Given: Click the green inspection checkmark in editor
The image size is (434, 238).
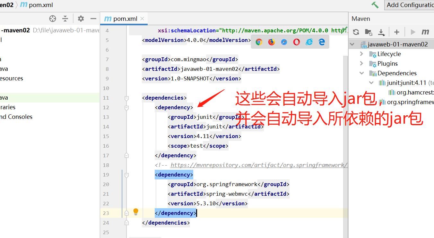Looking at the screenshot, I should pos(345,29).
